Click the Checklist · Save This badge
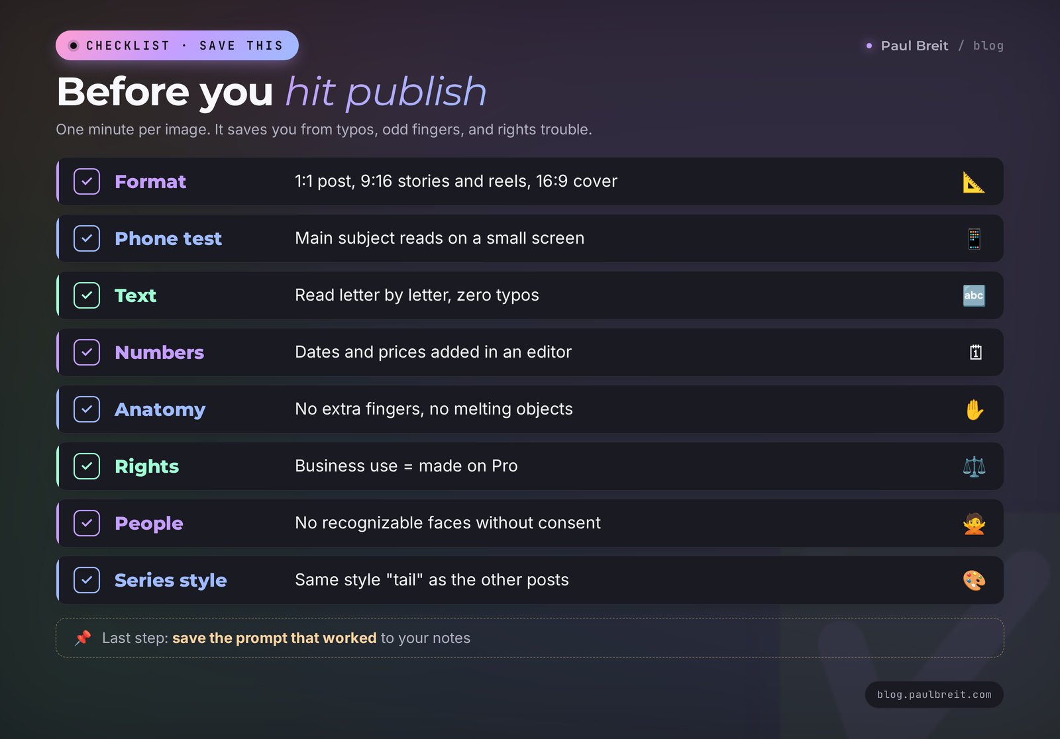The width and height of the screenshot is (1060, 739). (177, 46)
